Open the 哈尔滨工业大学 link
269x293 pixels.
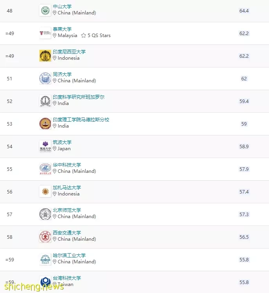(69, 255)
